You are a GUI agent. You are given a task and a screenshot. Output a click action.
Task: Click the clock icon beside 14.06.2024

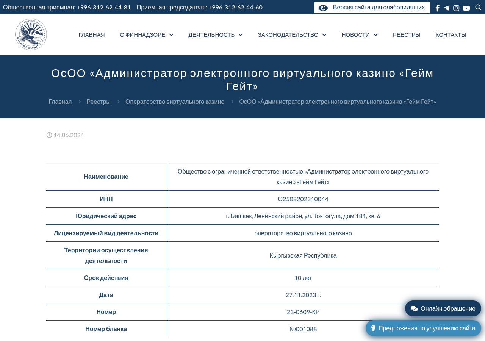pyautogui.click(x=49, y=135)
